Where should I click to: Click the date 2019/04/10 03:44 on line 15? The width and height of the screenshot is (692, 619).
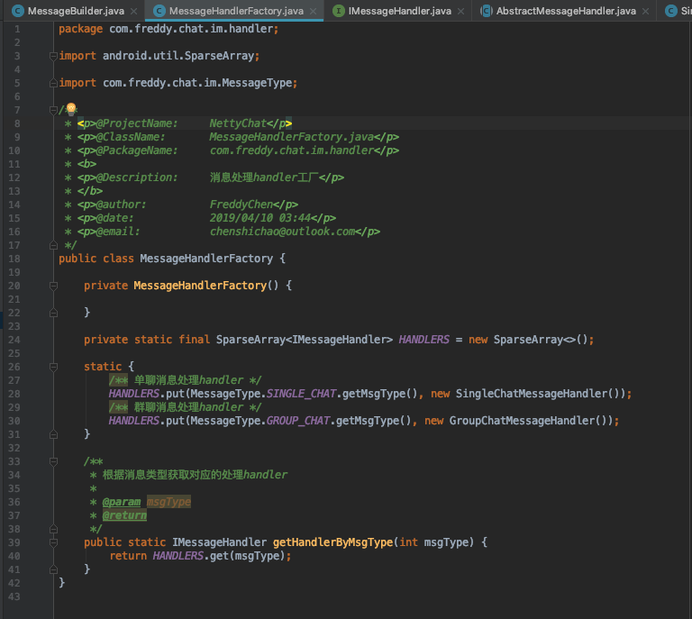[x=259, y=218]
